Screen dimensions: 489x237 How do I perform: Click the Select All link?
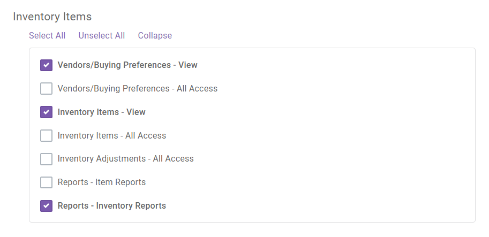tap(47, 35)
